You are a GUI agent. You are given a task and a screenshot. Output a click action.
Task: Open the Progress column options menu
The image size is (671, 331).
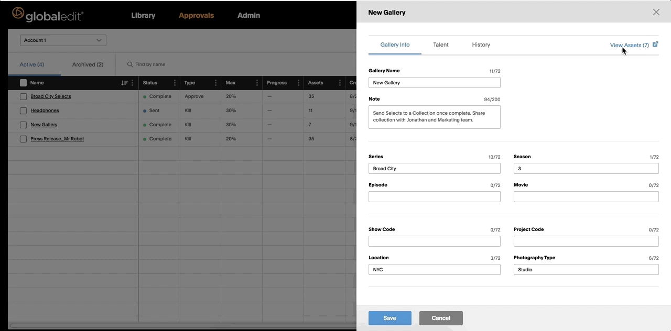point(298,83)
